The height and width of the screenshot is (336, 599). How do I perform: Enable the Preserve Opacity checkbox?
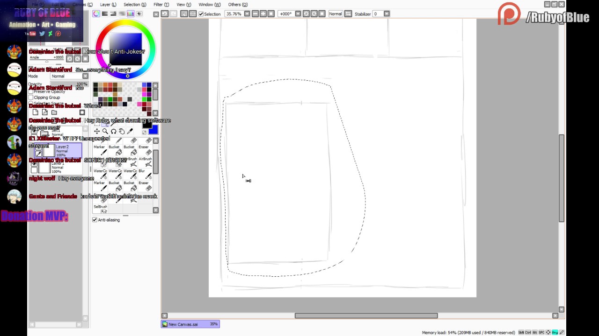pyautogui.click(x=31, y=91)
